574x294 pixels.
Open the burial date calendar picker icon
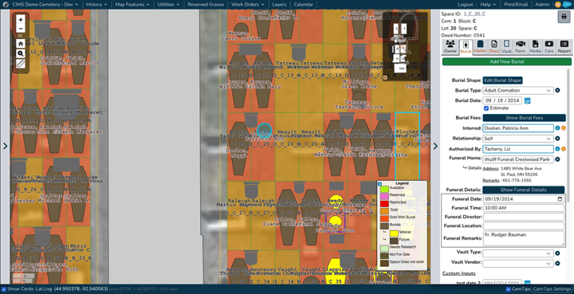pos(527,100)
